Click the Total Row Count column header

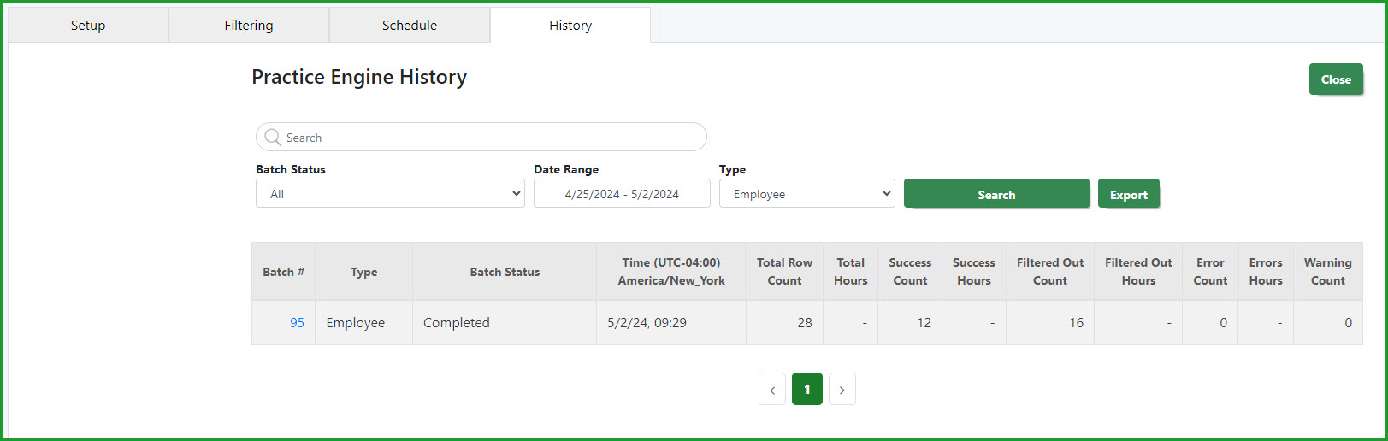(x=784, y=272)
